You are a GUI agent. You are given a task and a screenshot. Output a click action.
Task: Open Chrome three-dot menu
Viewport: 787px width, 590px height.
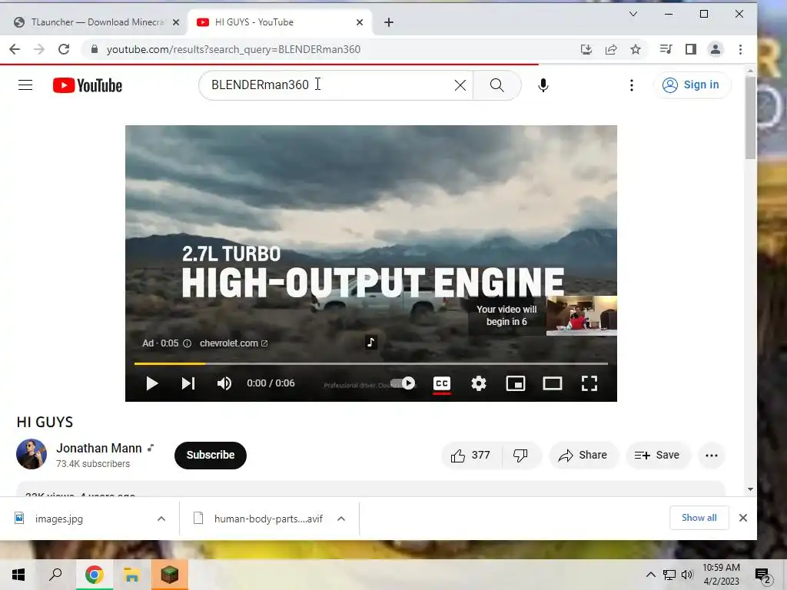[740, 49]
